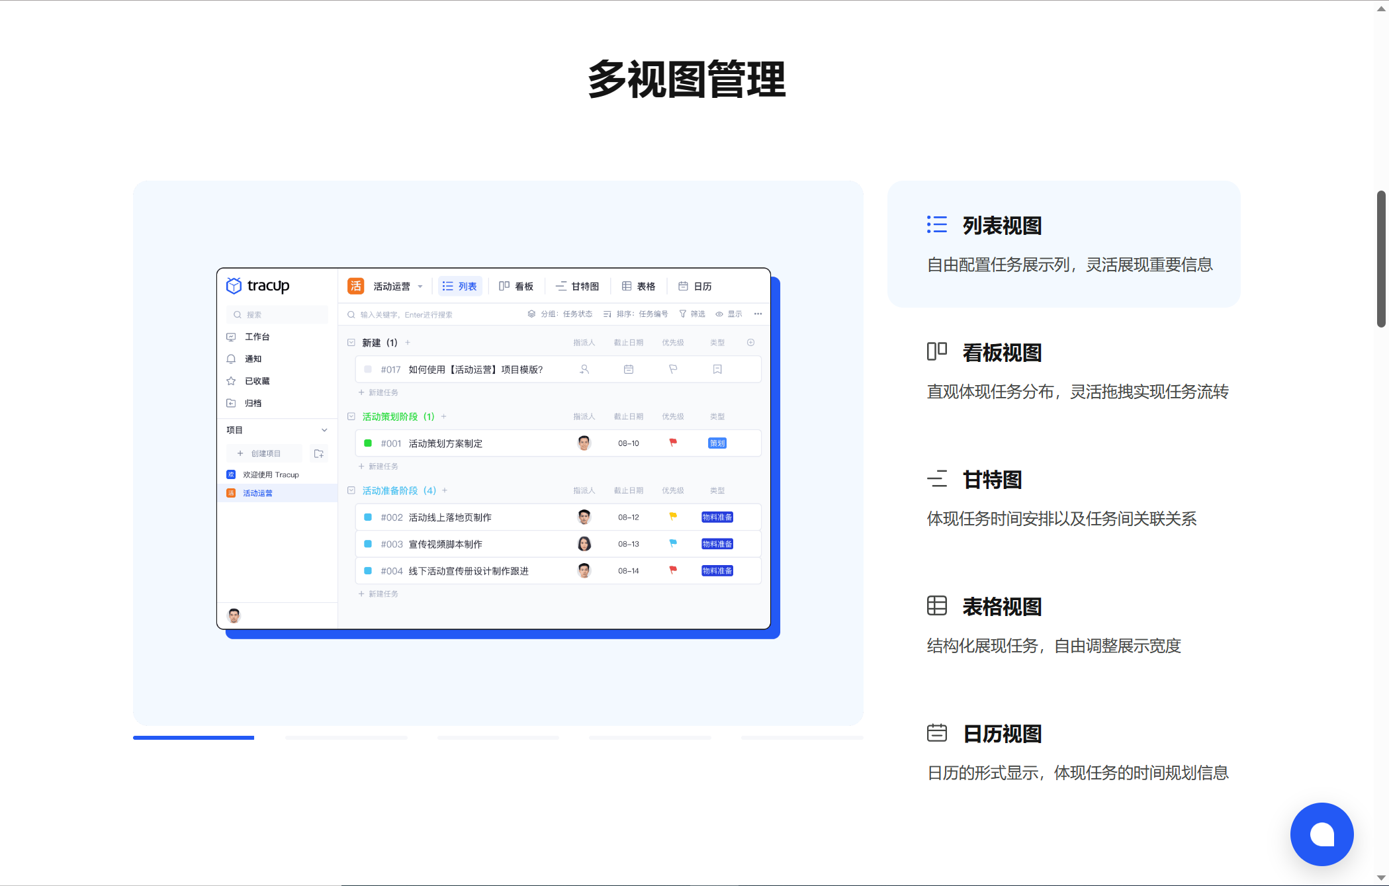Select the 日历视图 feature heading
Image resolution: width=1389 pixels, height=886 pixels.
tap(1002, 734)
